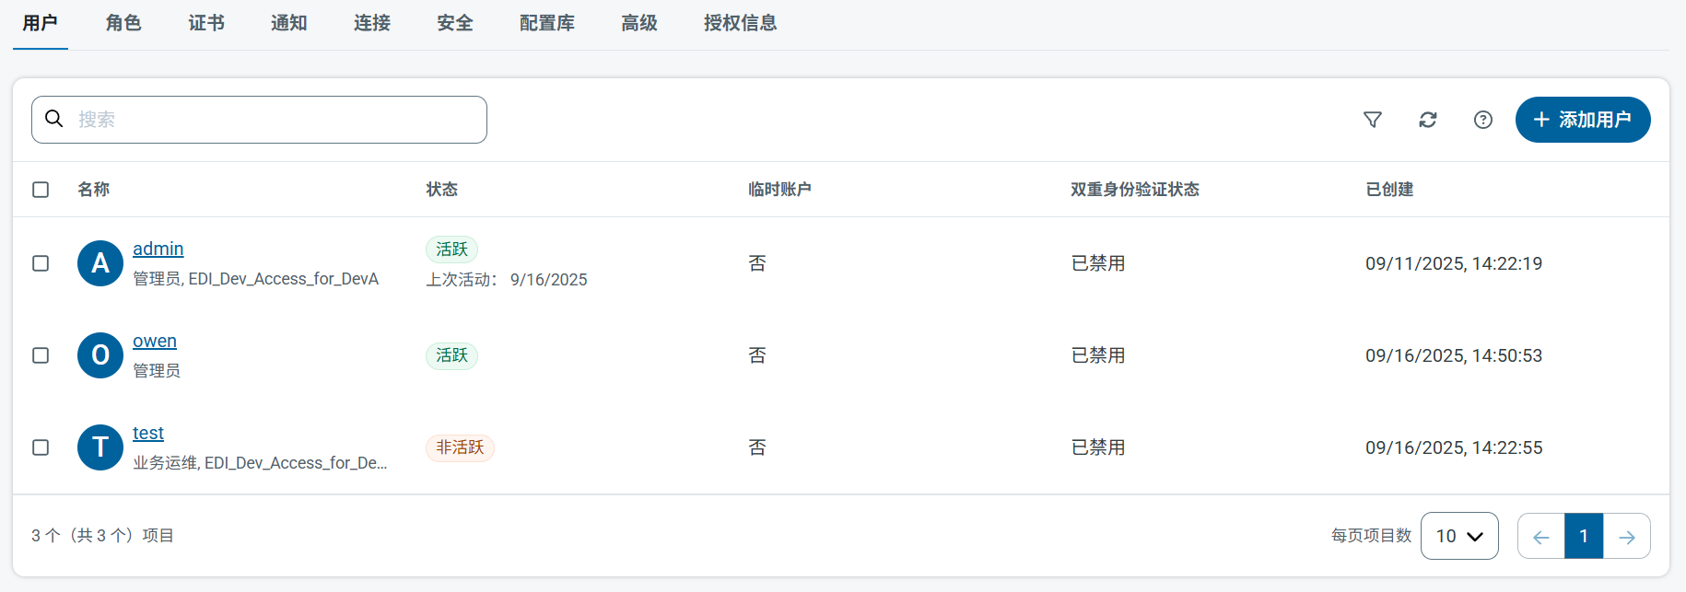
Task: Click the owen user avatar
Action: click(100, 355)
